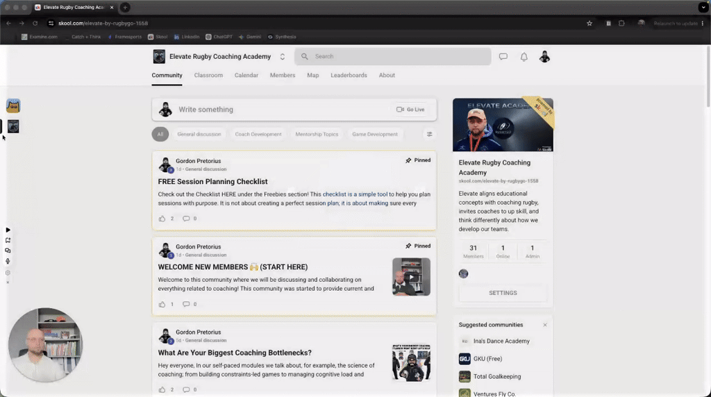
Task: Expand the community switcher chevrons
Action: click(x=282, y=57)
